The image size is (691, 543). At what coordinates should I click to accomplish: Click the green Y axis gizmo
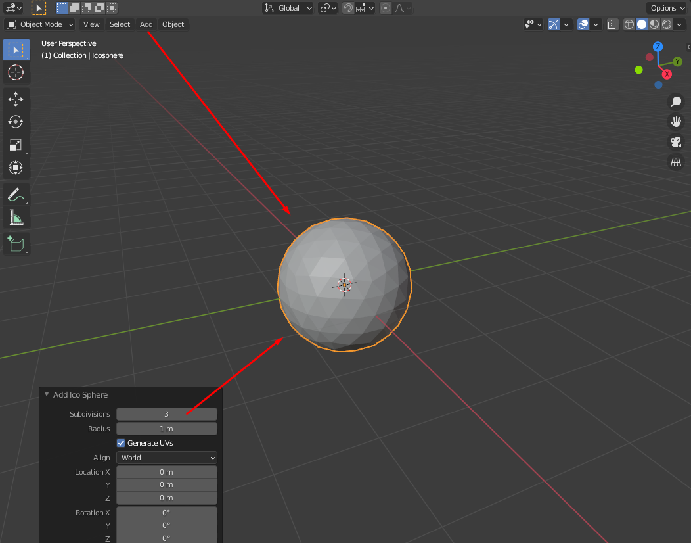[x=677, y=62]
